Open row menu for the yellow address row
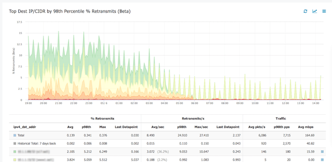 tap(322, 160)
